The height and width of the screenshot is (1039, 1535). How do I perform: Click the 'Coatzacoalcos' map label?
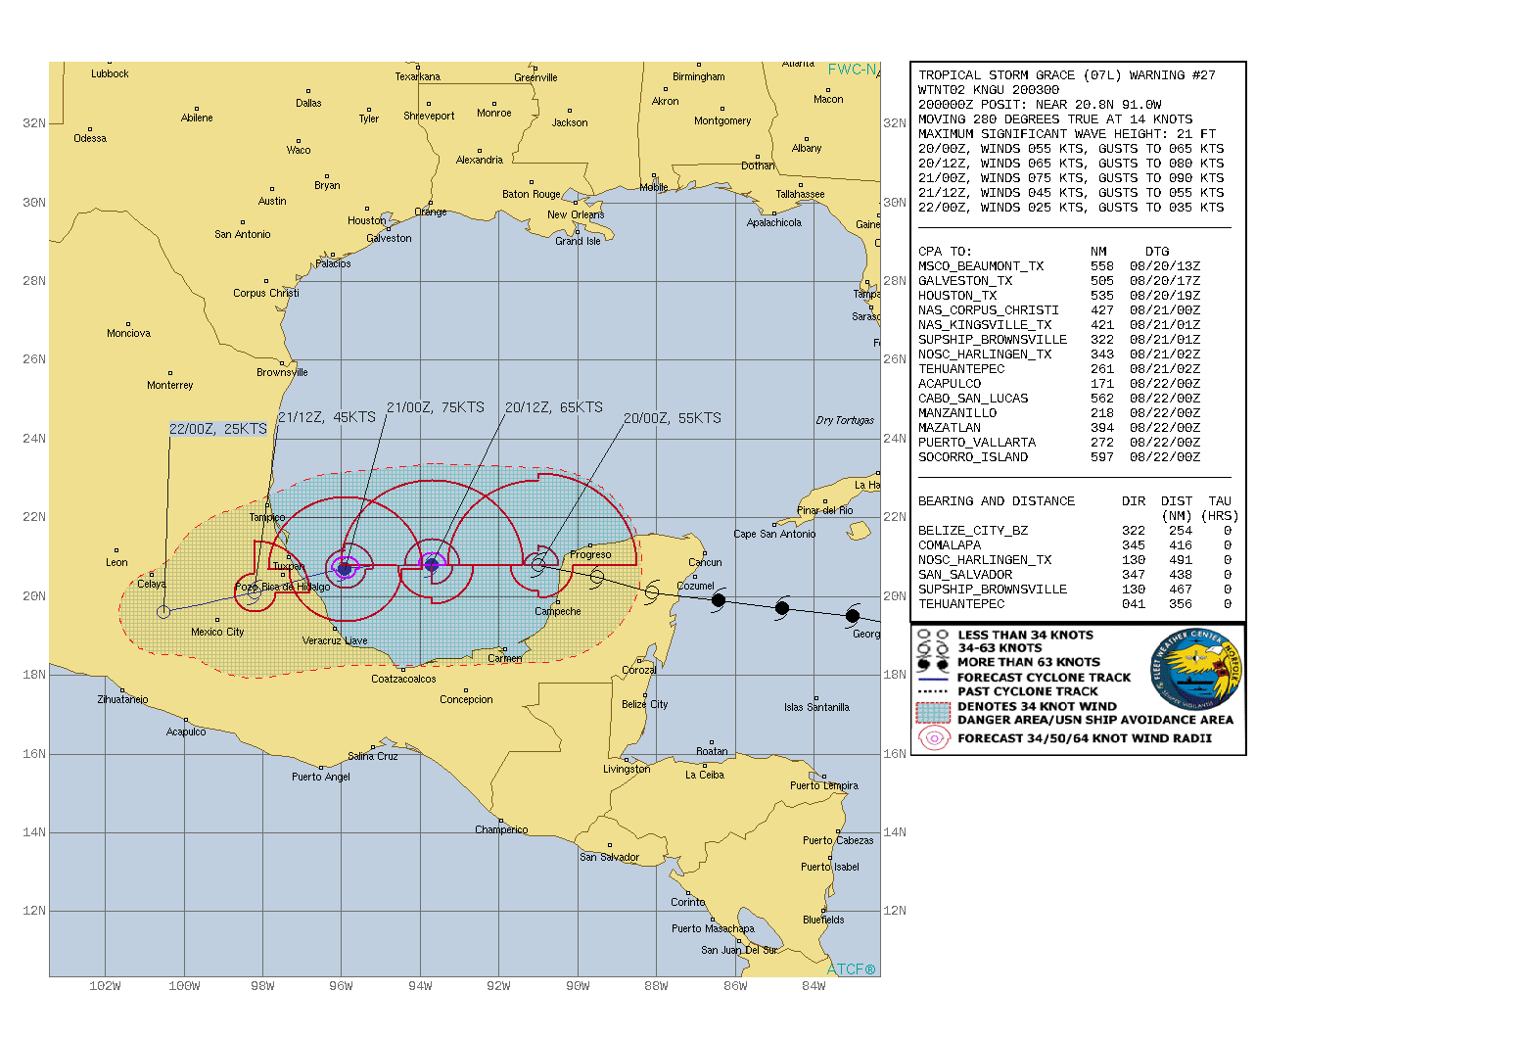pyautogui.click(x=403, y=679)
